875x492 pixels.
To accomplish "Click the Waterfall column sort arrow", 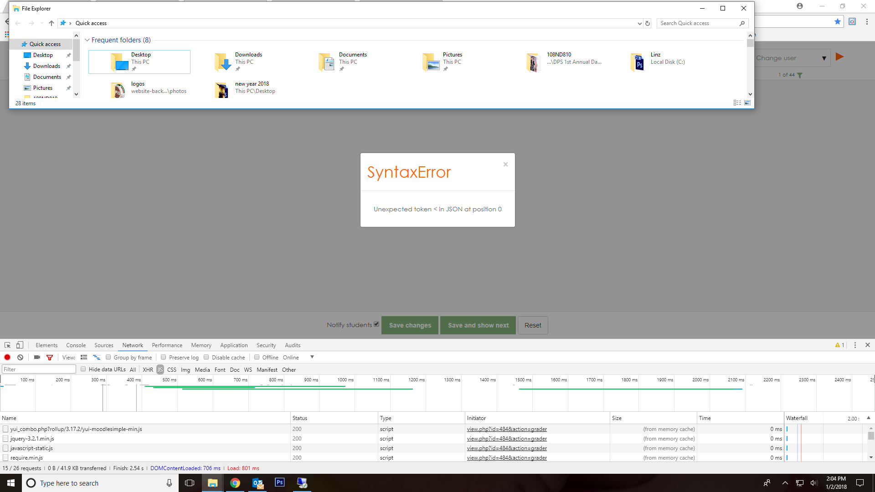I will pos(868,418).
